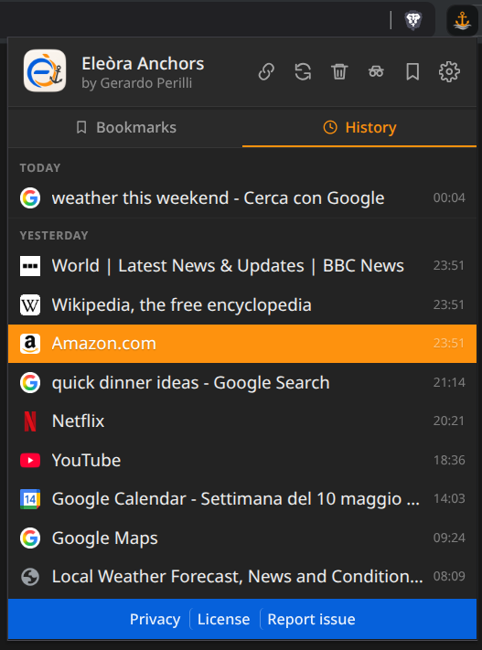Screen dimensions: 482x650
Task: Click the 14:03 timestamp
Action: [x=449, y=498]
